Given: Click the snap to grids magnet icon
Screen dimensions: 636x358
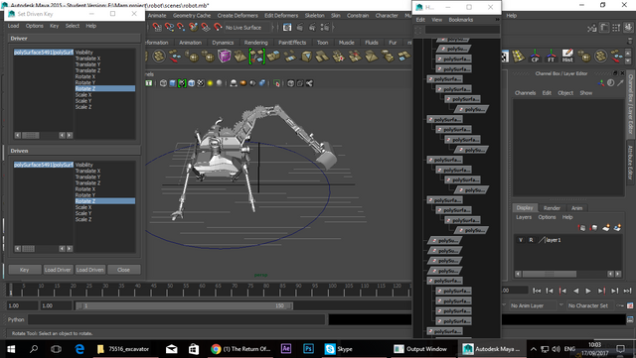Looking at the screenshot, I should [157, 27].
